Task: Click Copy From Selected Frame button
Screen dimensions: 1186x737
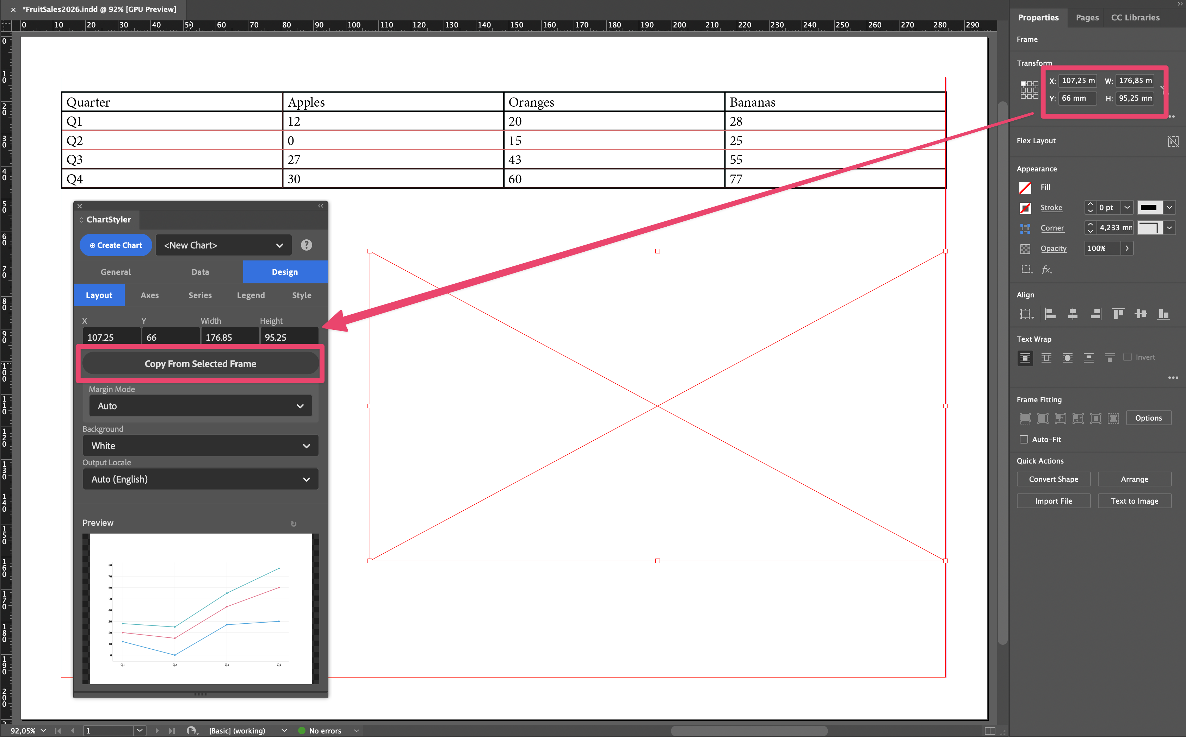Action: coord(200,364)
